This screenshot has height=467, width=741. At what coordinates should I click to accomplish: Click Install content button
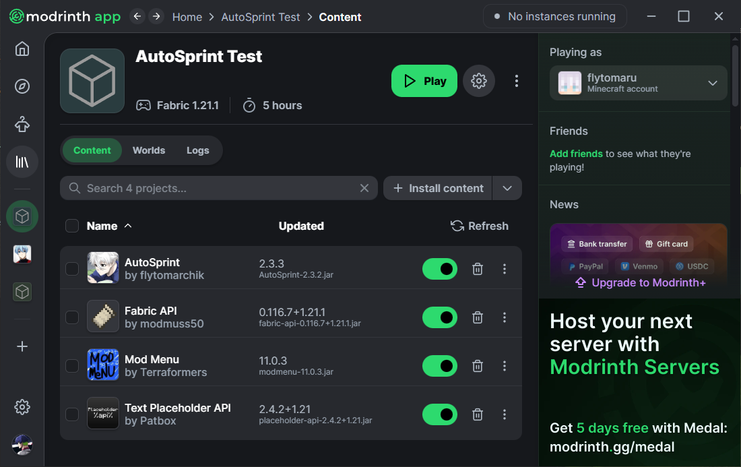pos(438,188)
